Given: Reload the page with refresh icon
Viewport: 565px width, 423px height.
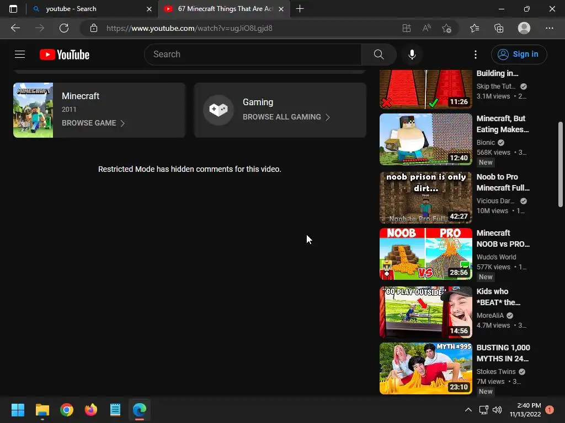Looking at the screenshot, I should [64, 28].
